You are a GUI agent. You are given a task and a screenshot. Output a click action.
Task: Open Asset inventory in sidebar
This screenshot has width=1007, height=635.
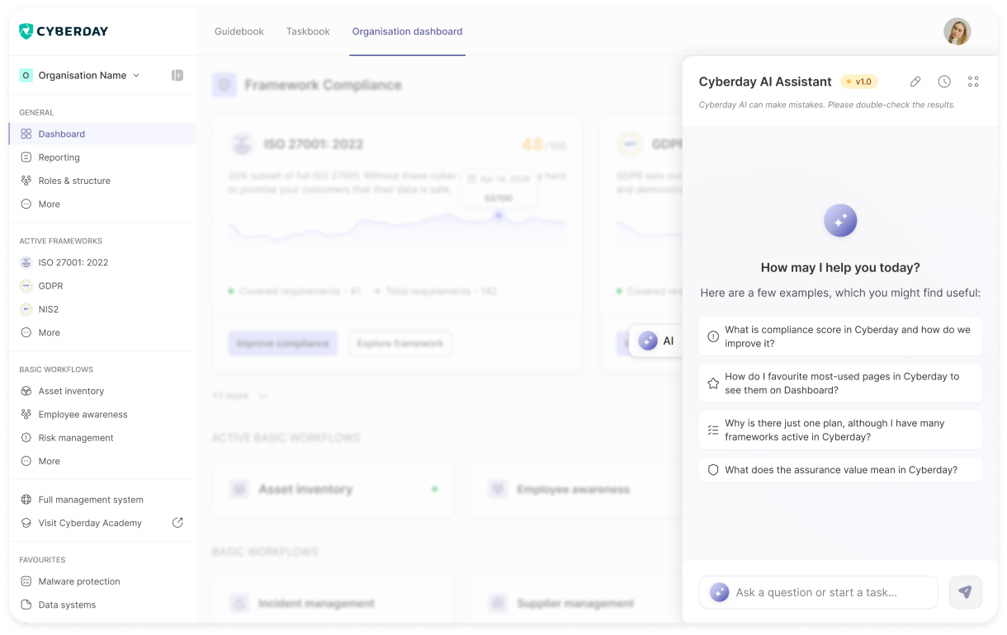click(x=102, y=391)
